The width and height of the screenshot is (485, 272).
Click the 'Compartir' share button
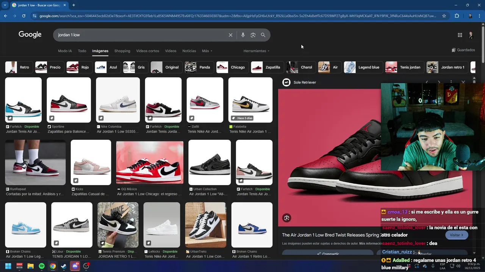[x=328, y=254]
